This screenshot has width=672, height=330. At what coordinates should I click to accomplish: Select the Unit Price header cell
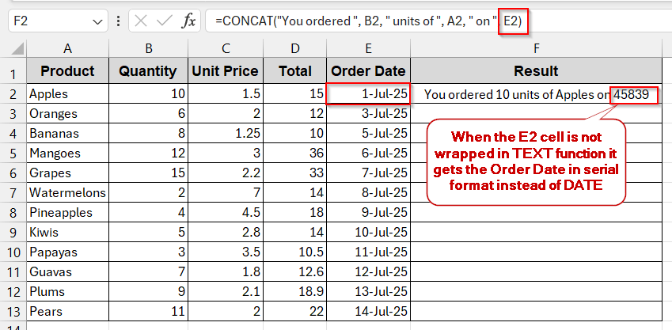pos(225,71)
